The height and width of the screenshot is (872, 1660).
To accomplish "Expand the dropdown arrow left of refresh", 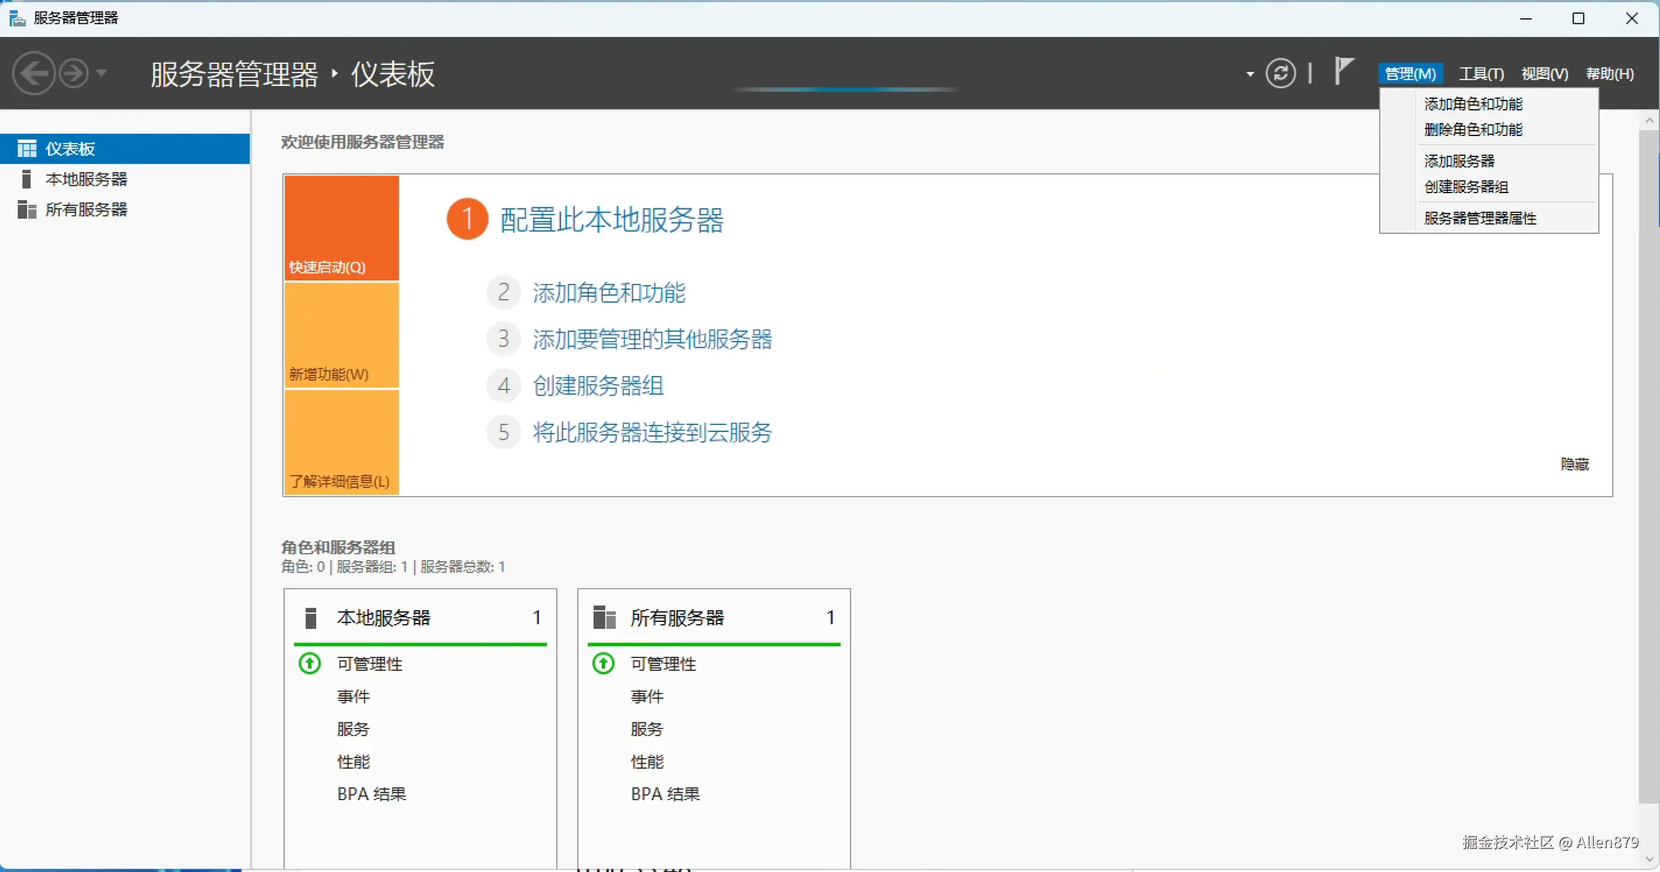I will pyautogui.click(x=1250, y=74).
